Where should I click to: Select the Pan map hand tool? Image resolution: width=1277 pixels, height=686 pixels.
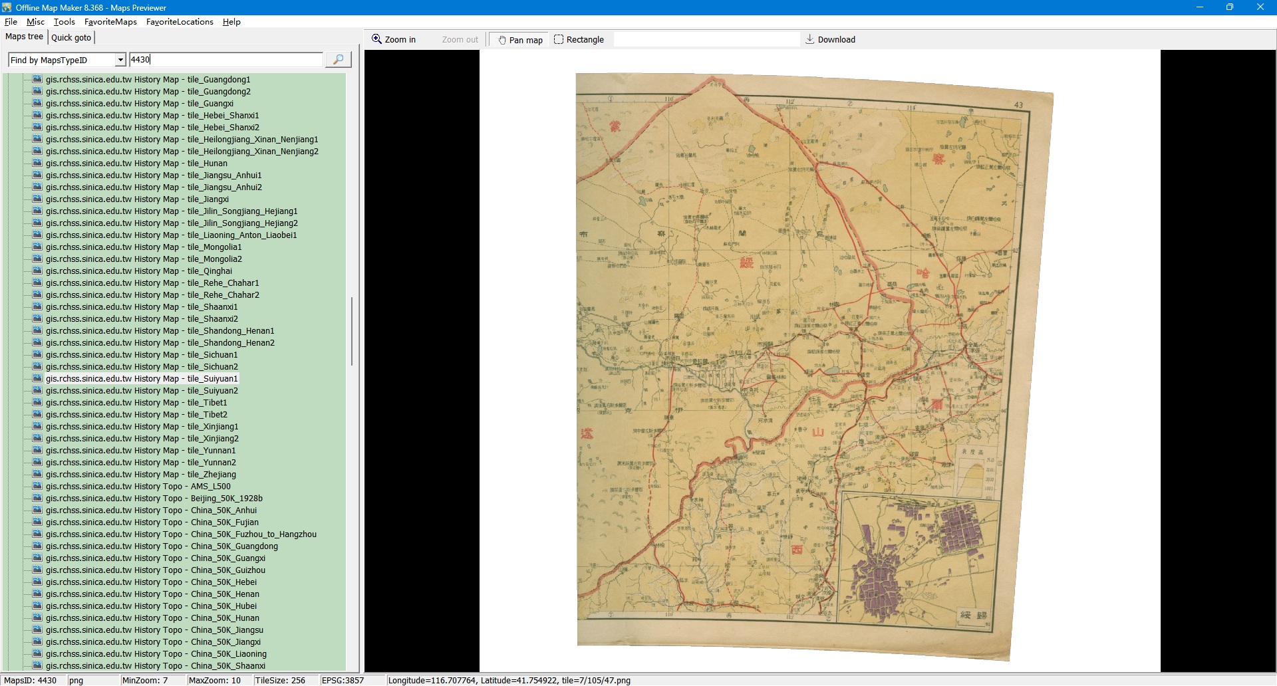520,40
